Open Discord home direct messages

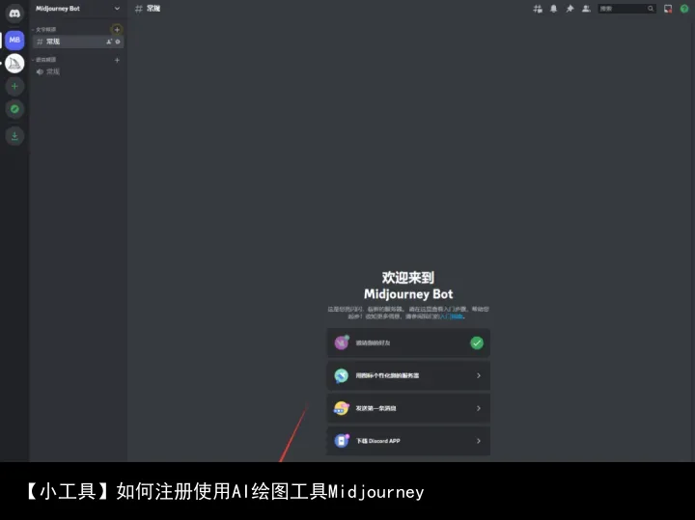click(x=14, y=14)
